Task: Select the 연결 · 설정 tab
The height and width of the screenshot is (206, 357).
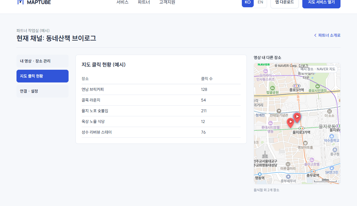Action: click(x=43, y=91)
